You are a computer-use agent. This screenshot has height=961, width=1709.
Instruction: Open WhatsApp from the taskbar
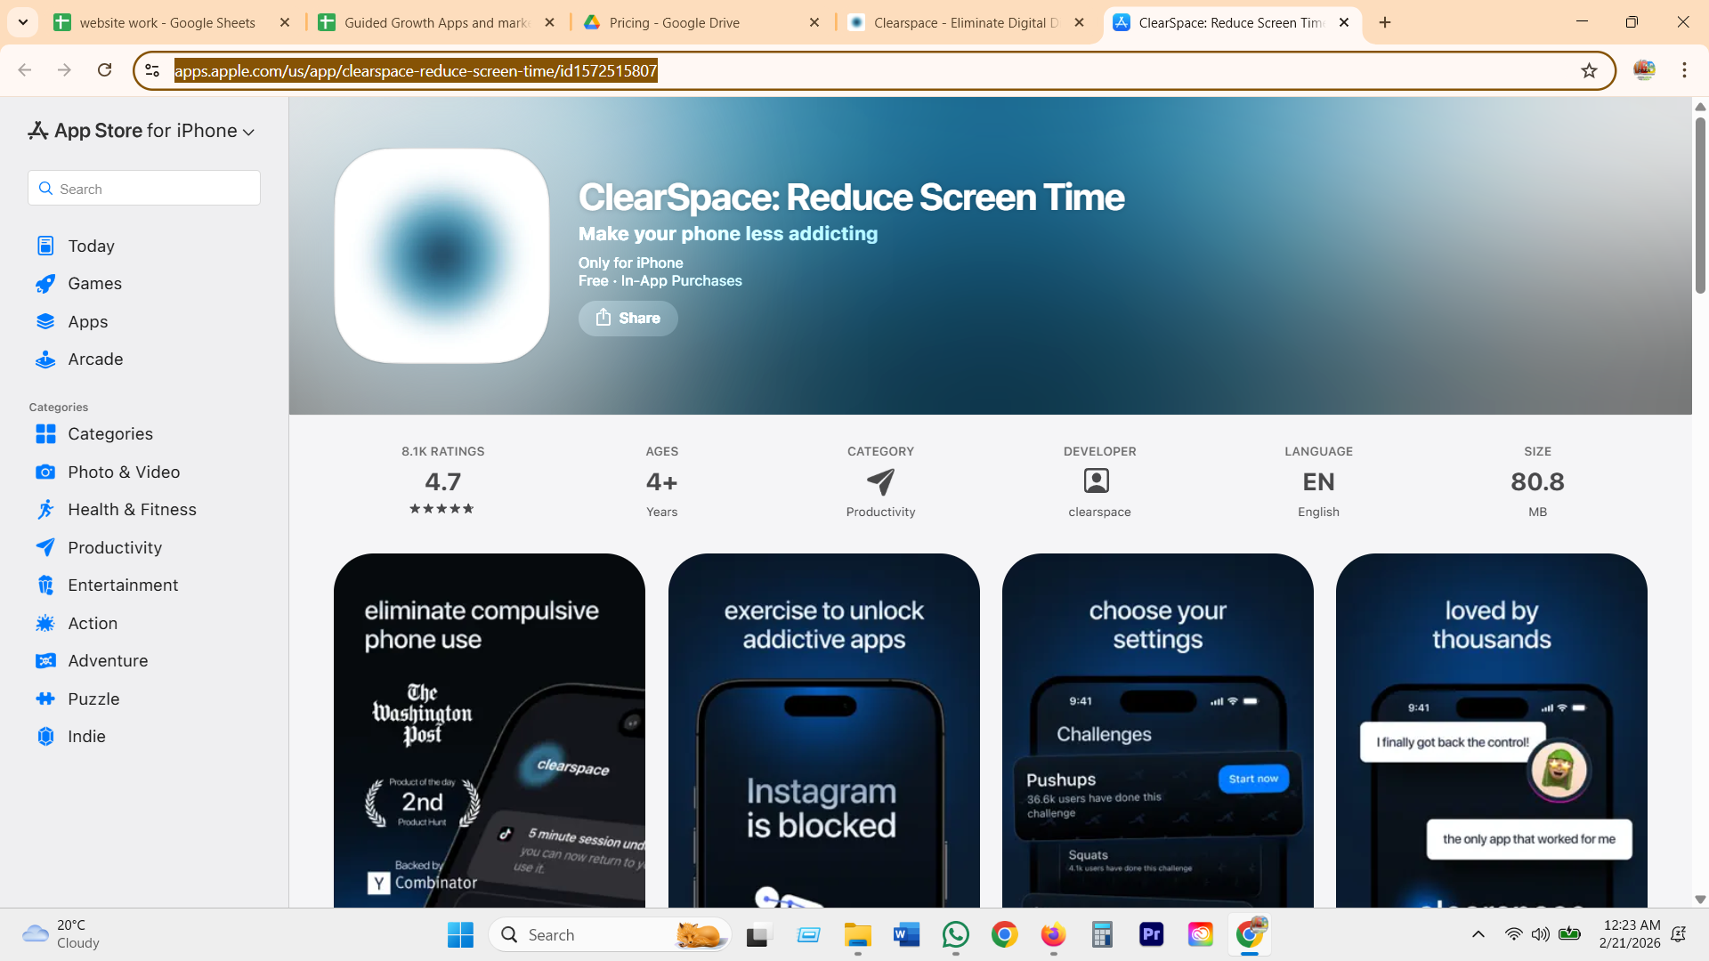[x=956, y=935]
